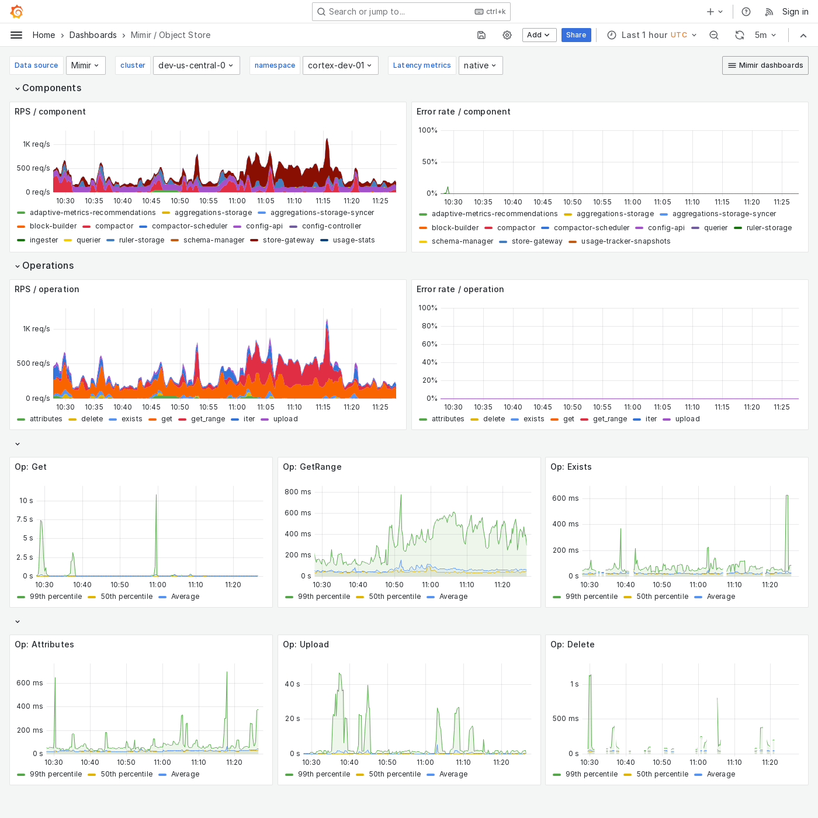Click 50th percentile color swatch in Op: Delete legend

(x=628, y=775)
